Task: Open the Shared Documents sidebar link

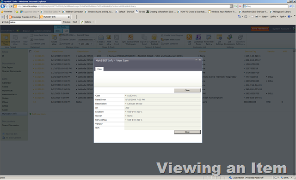Action: (x=12, y=71)
